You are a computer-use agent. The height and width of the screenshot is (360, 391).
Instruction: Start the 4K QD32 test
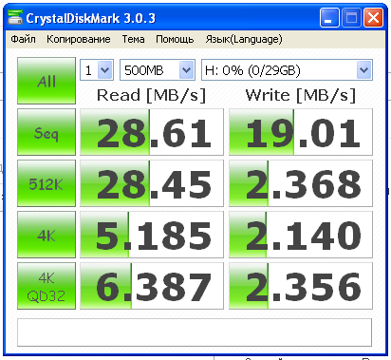47,286
